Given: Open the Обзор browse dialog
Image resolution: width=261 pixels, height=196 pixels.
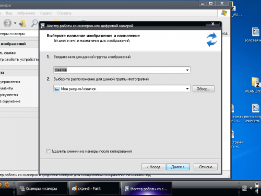Looking at the screenshot, I should [204, 89].
